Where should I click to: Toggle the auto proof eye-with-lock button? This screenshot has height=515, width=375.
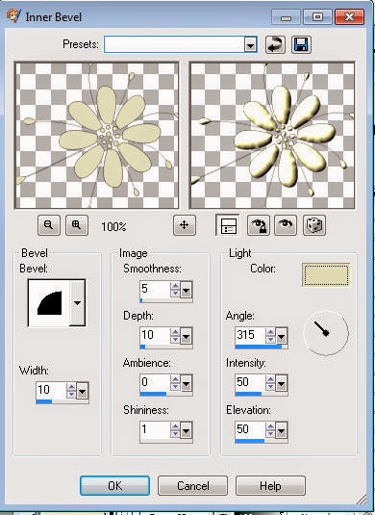(x=259, y=225)
